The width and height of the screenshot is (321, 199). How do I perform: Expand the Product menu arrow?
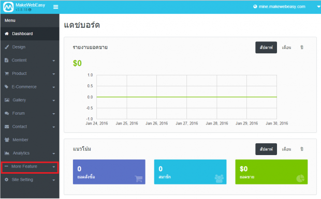(x=54, y=74)
